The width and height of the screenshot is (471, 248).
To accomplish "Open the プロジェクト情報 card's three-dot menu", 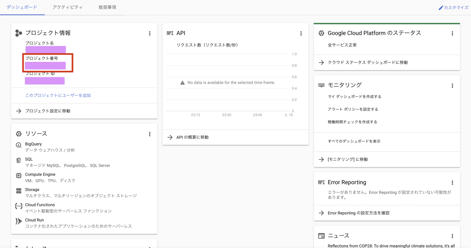I will [150, 34].
